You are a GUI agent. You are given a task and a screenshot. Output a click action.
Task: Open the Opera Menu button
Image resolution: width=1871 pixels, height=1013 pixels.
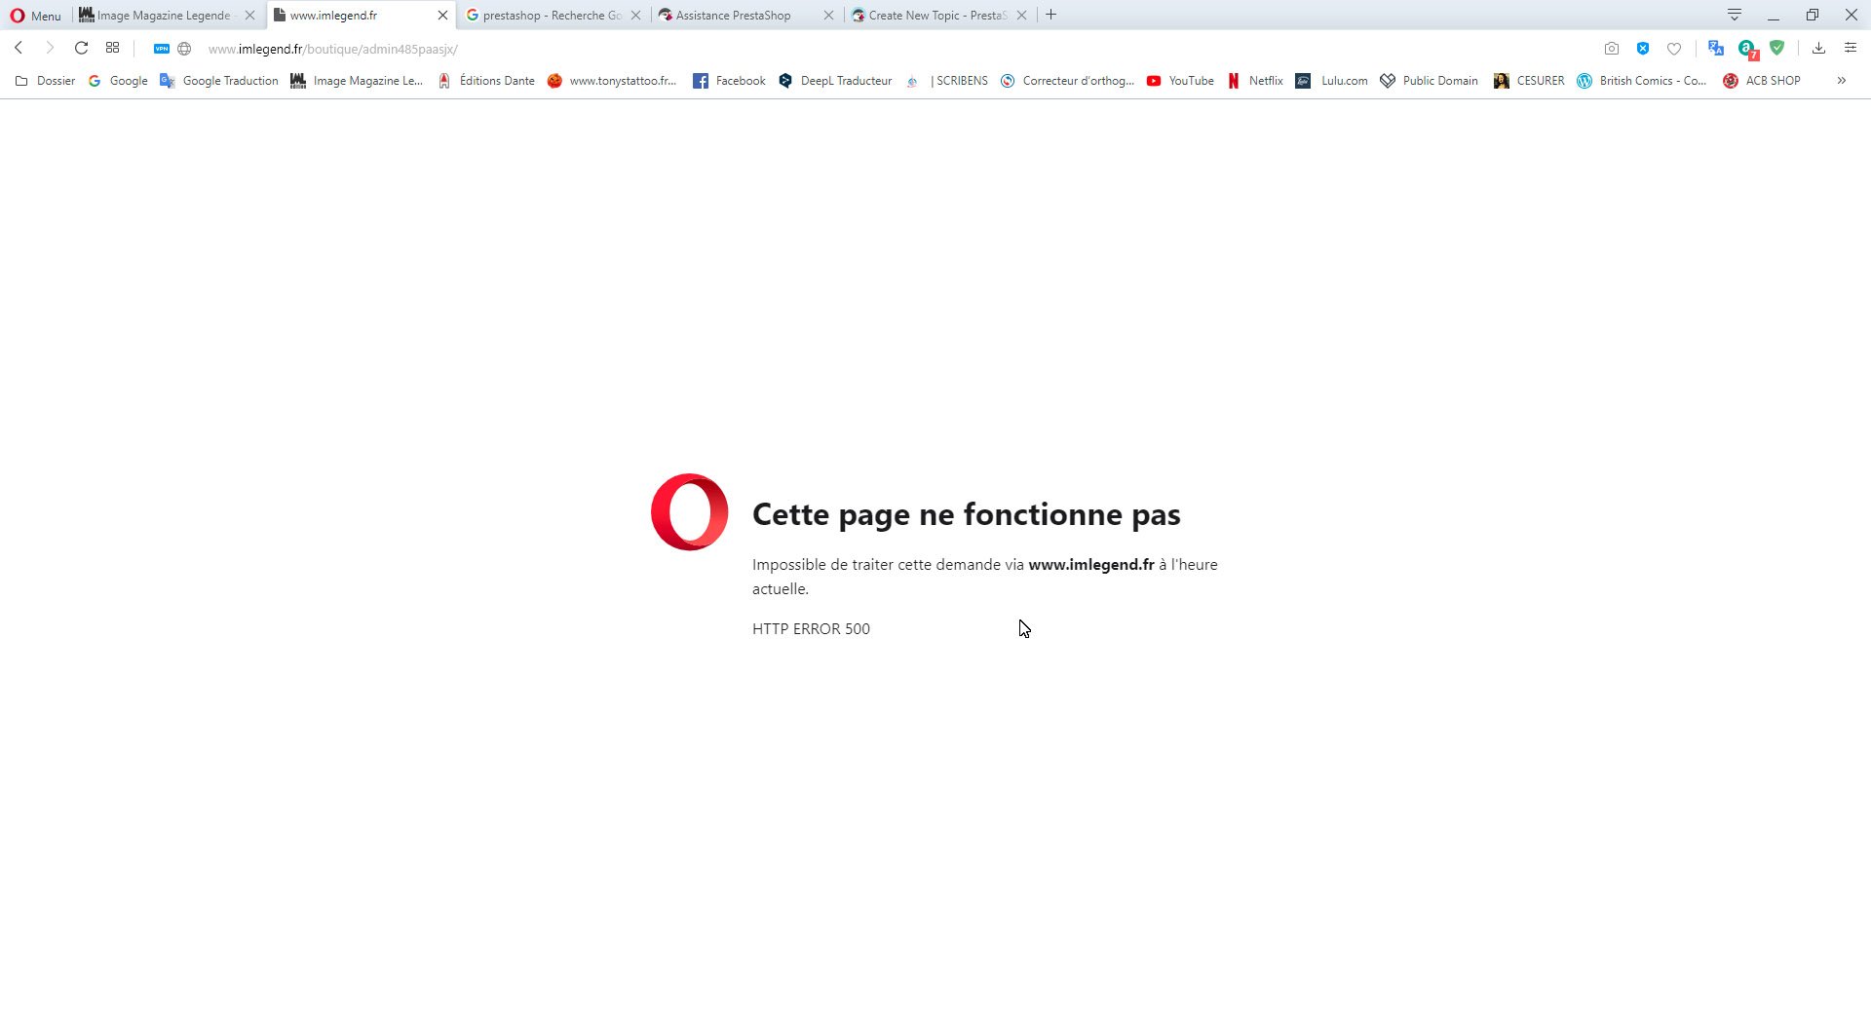(x=35, y=16)
